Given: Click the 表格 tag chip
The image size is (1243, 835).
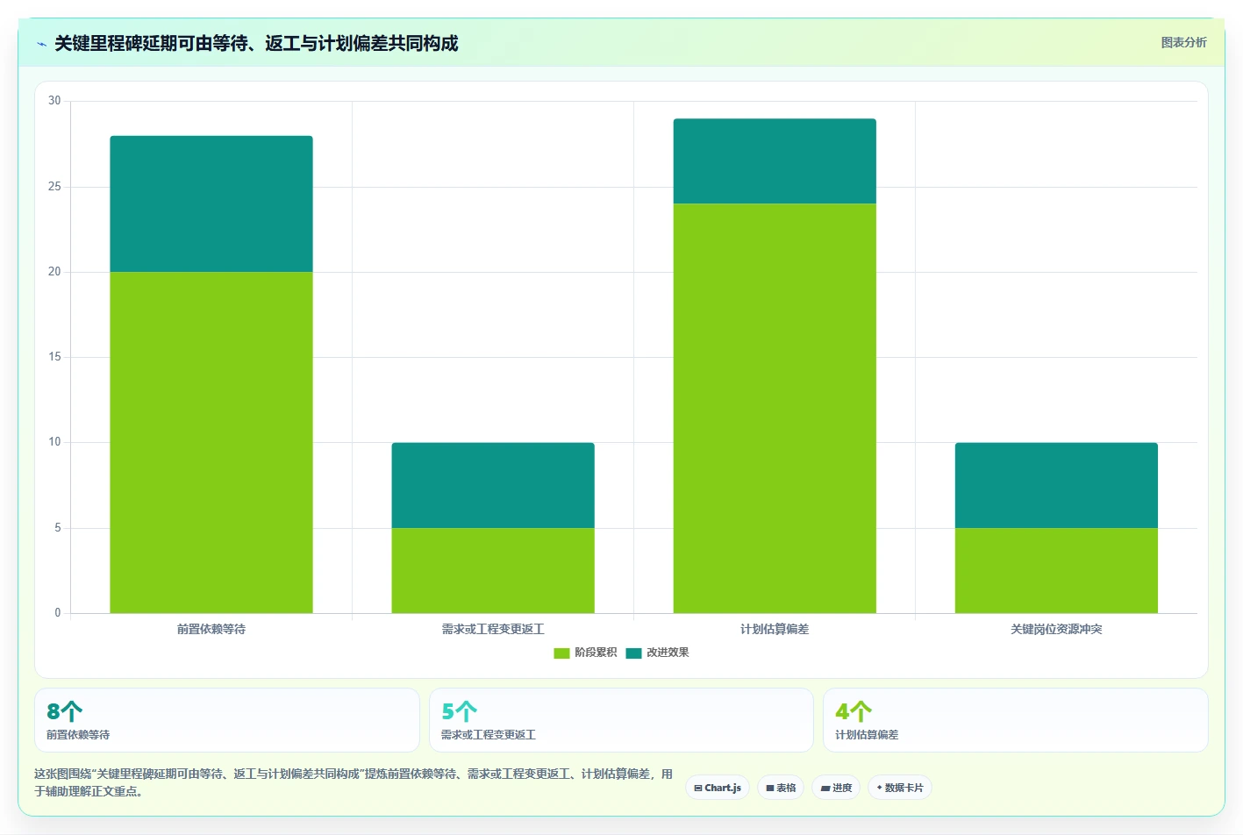Looking at the screenshot, I should 781,788.
